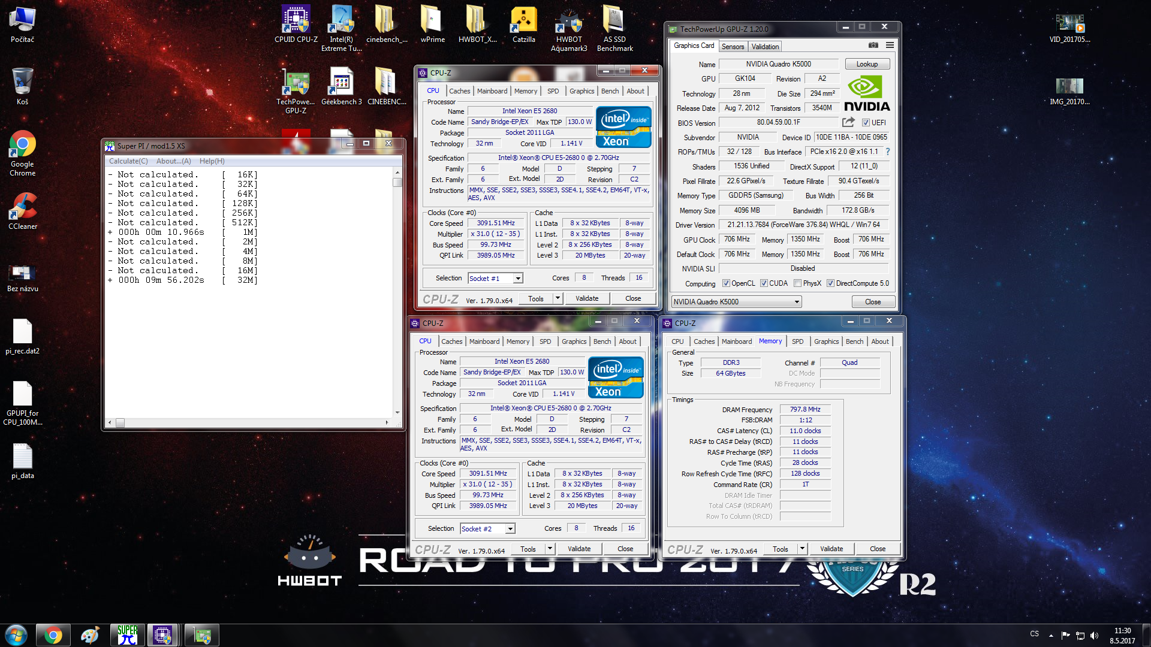The width and height of the screenshot is (1151, 647).
Task: Open the VID_201705 video file
Action: click(x=1069, y=28)
